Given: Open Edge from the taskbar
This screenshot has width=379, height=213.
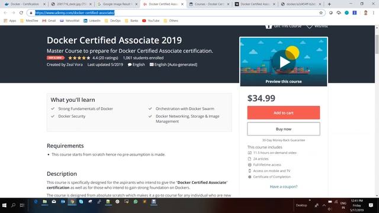Looking at the screenshot, I should pyautogui.click(x=36, y=202).
